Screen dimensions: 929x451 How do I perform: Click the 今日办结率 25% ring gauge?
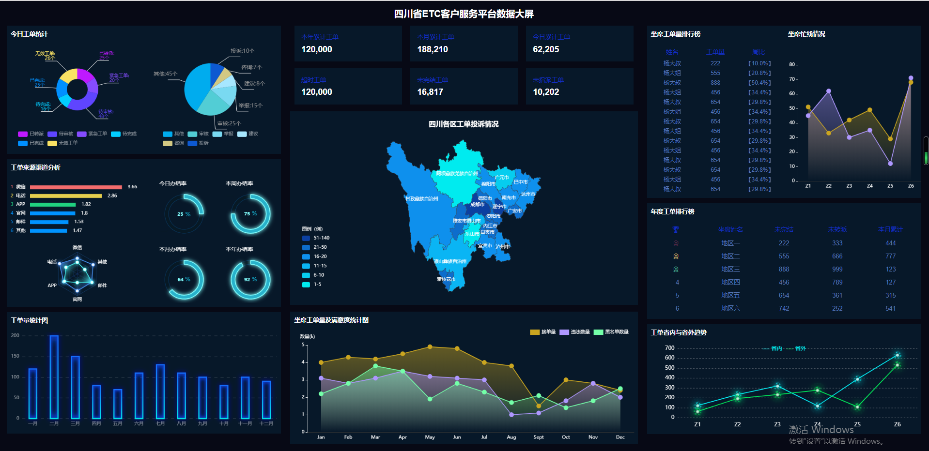[x=184, y=214]
